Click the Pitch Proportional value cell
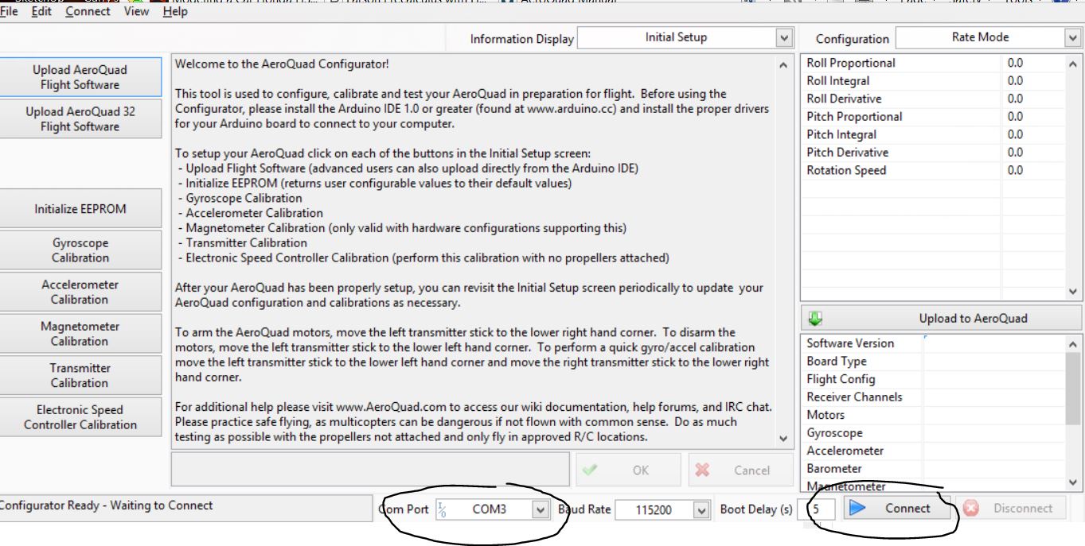 tap(1033, 117)
